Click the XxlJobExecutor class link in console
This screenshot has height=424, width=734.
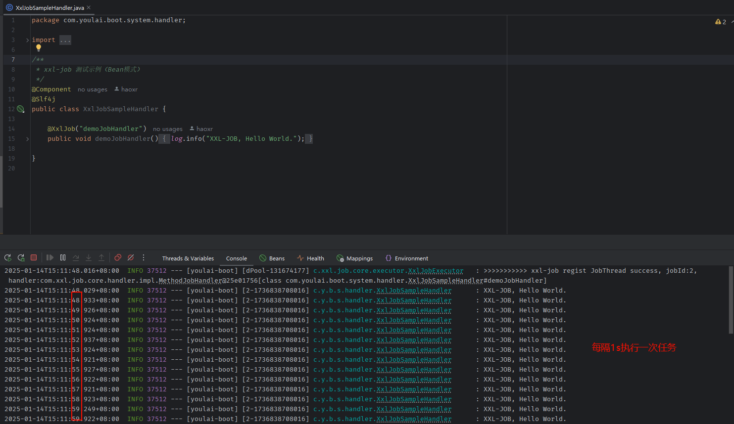click(x=436, y=271)
